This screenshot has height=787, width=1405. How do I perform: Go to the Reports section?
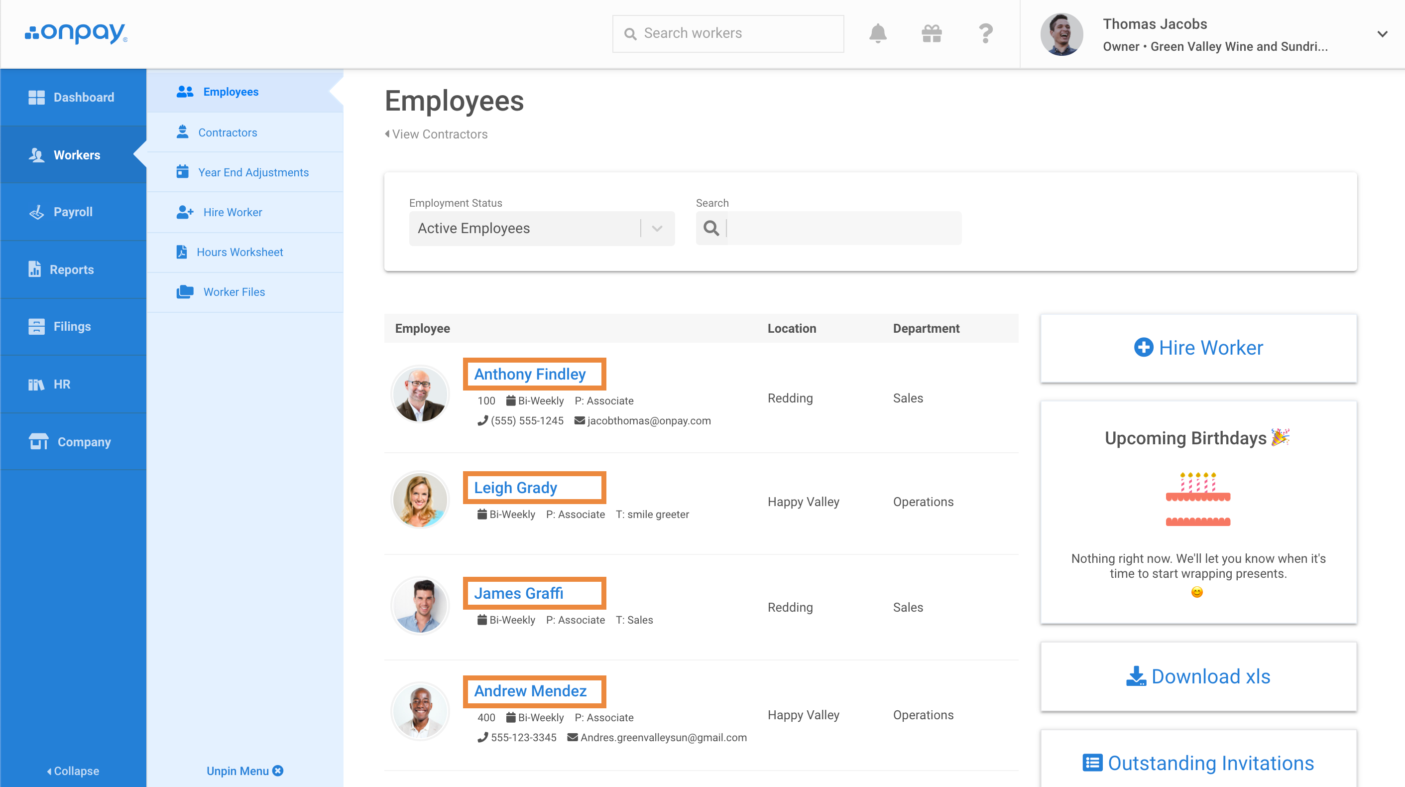point(72,269)
